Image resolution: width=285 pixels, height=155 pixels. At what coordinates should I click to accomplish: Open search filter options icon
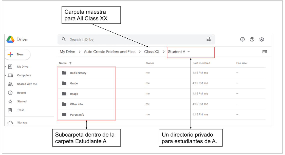pos(208,39)
